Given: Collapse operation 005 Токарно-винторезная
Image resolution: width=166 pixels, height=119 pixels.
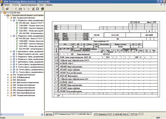Looking at the screenshot, I should (7, 18).
